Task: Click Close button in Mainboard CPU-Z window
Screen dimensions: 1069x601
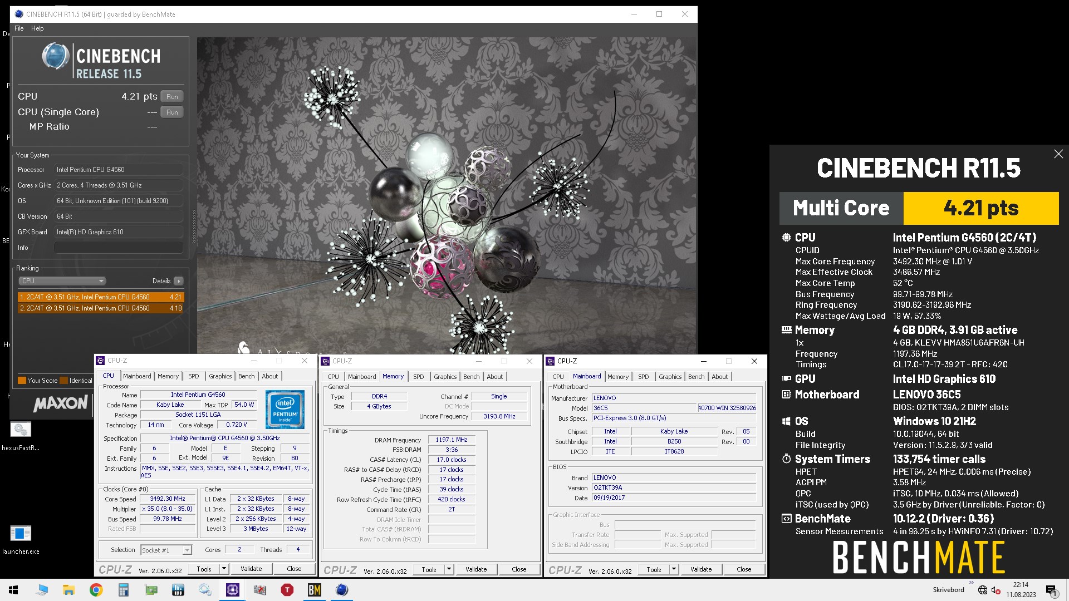Action: [x=744, y=569]
